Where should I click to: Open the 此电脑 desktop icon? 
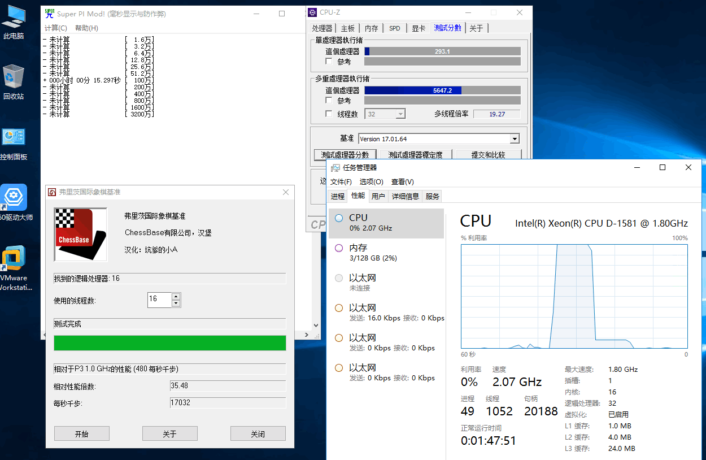[14, 21]
